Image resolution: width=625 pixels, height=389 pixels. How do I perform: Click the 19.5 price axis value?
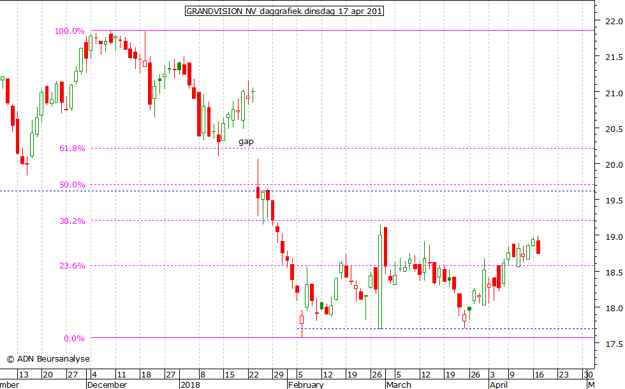(614, 201)
